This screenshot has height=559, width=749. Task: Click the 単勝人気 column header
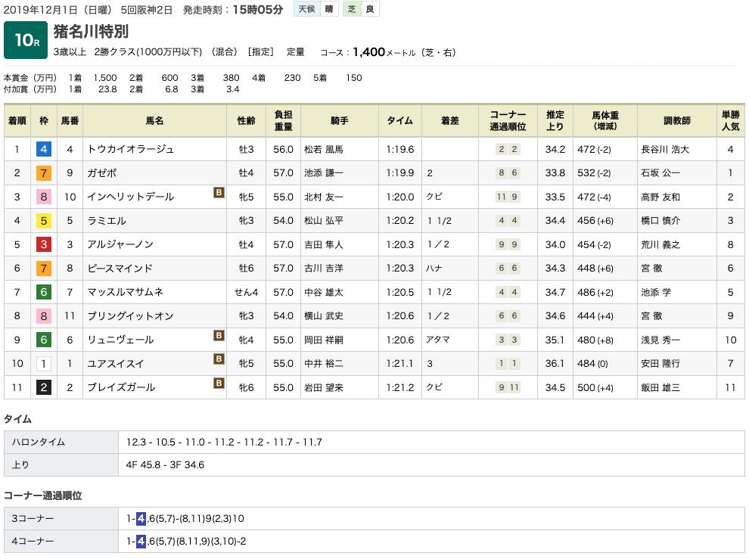tap(730, 121)
